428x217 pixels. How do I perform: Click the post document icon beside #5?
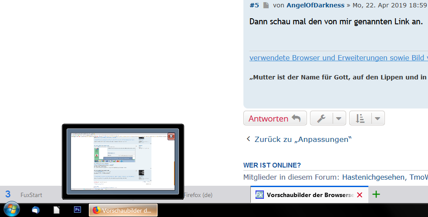coord(266,5)
